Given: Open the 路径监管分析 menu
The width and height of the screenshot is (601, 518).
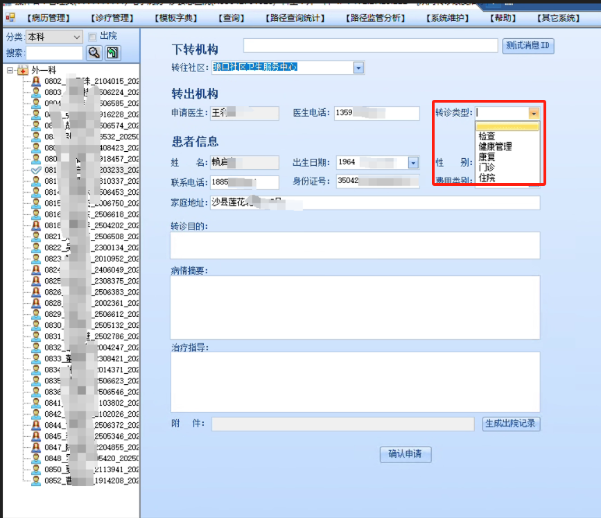Looking at the screenshot, I should pyautogui.click(x=375, y=18).
